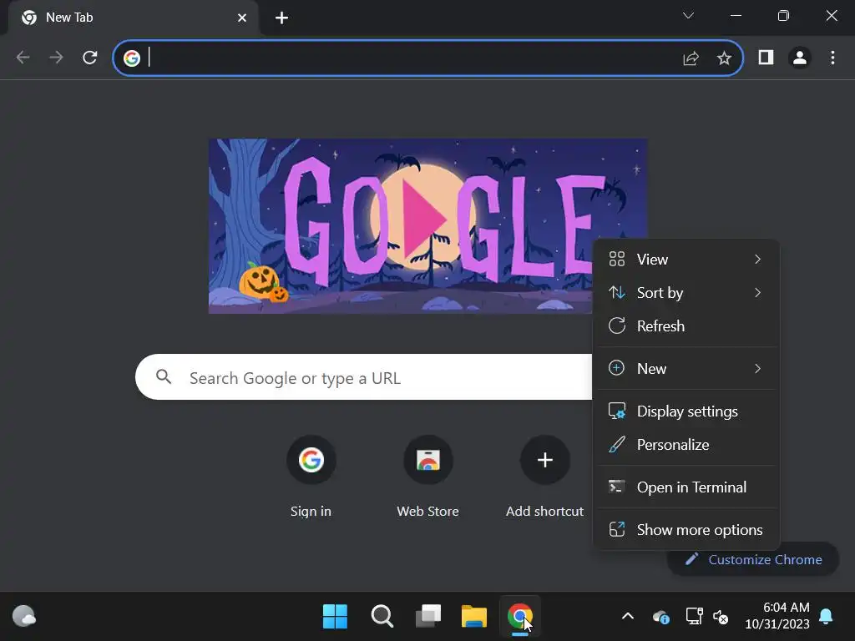Click the Chrome taskbar icon
This screenshot has height=641, width=855.
pyautogui.click(x=520, y=617)
